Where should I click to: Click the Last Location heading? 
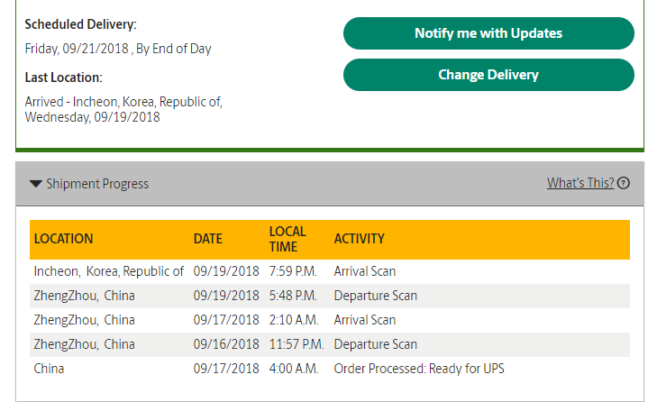[x=63, y=78]
